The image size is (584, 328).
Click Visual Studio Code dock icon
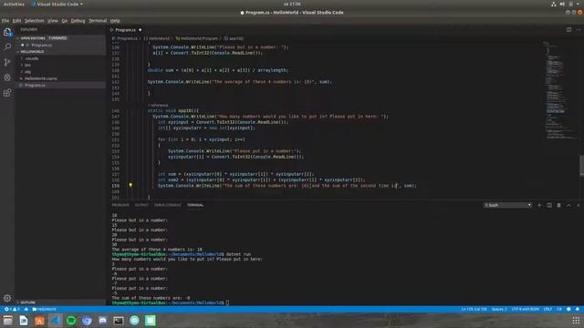click(56, 321)
